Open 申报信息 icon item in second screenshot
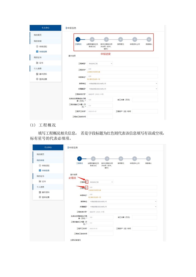196x277 pixels. (44, 170)
